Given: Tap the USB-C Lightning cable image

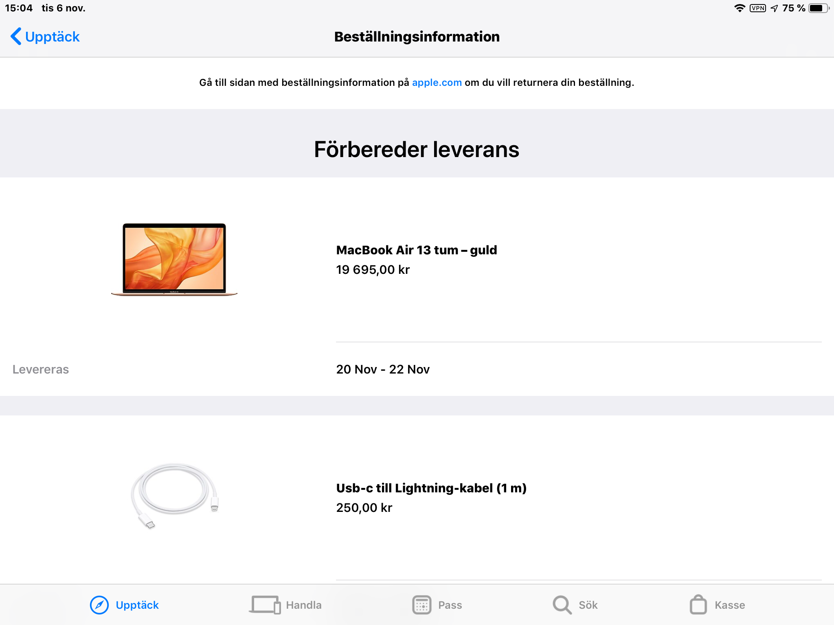Looking at the screenshot, I should click(x=175, y=496).
